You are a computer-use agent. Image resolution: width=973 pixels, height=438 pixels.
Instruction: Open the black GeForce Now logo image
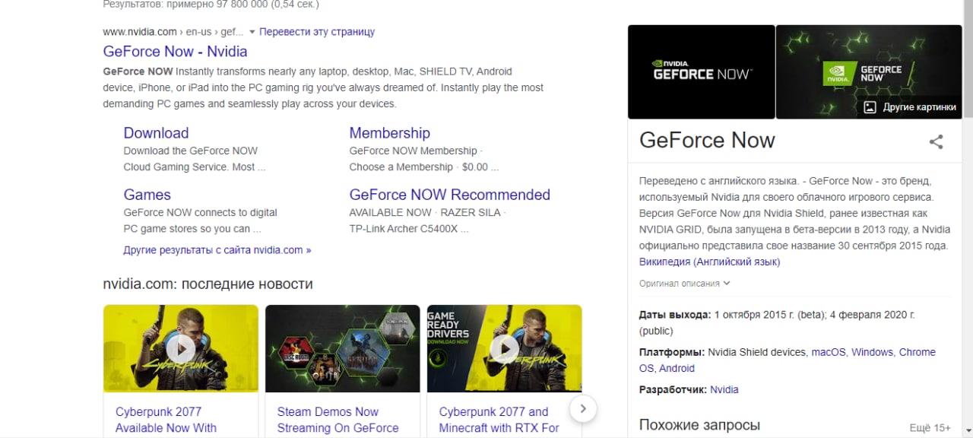pyautogui.click(x=701, y=71)
